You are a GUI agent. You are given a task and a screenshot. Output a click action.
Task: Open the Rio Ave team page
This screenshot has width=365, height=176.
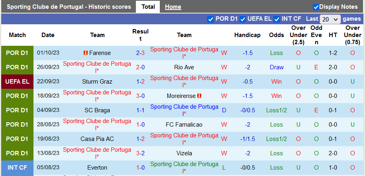point(184,67)
